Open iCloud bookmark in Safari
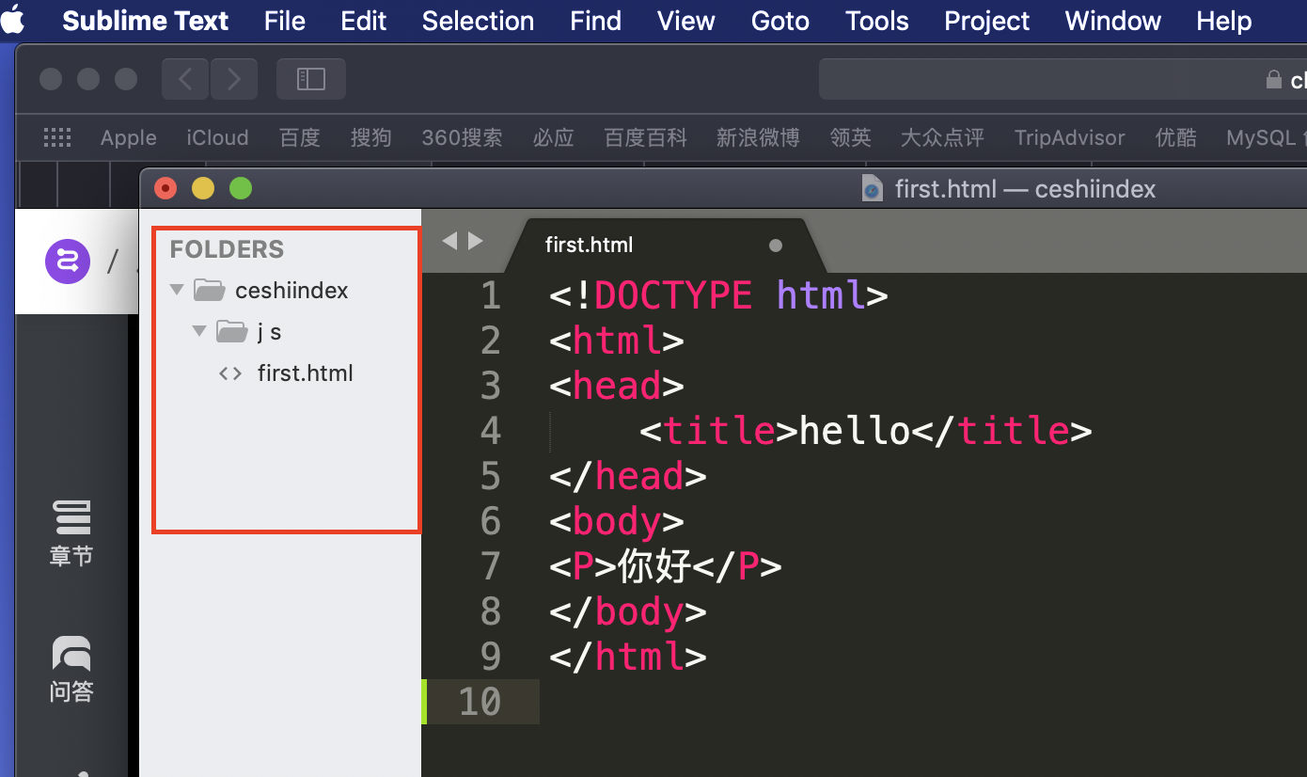This screenshot has height=777, width=1307. point(217,137)
